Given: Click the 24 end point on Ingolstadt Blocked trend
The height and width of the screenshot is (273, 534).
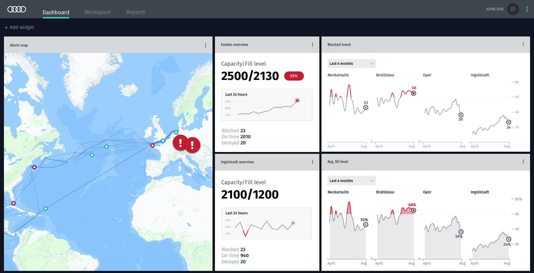Looking at the screenshot, I should tap(509, 122).
